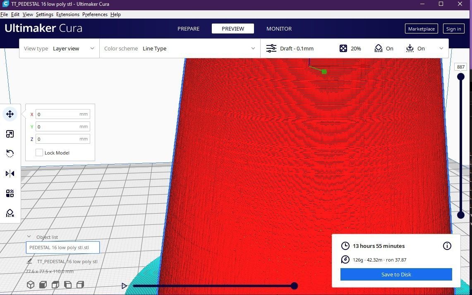Switch to the MONITOR stage
Viewport: 472px width, 295px height.
279,29
